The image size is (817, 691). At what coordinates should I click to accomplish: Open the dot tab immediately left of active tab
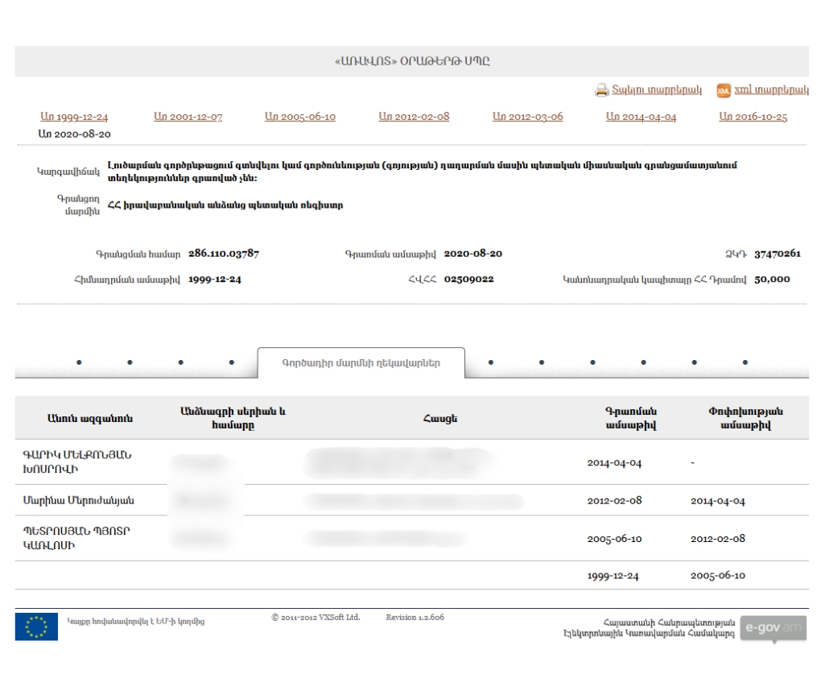[231, 362]
